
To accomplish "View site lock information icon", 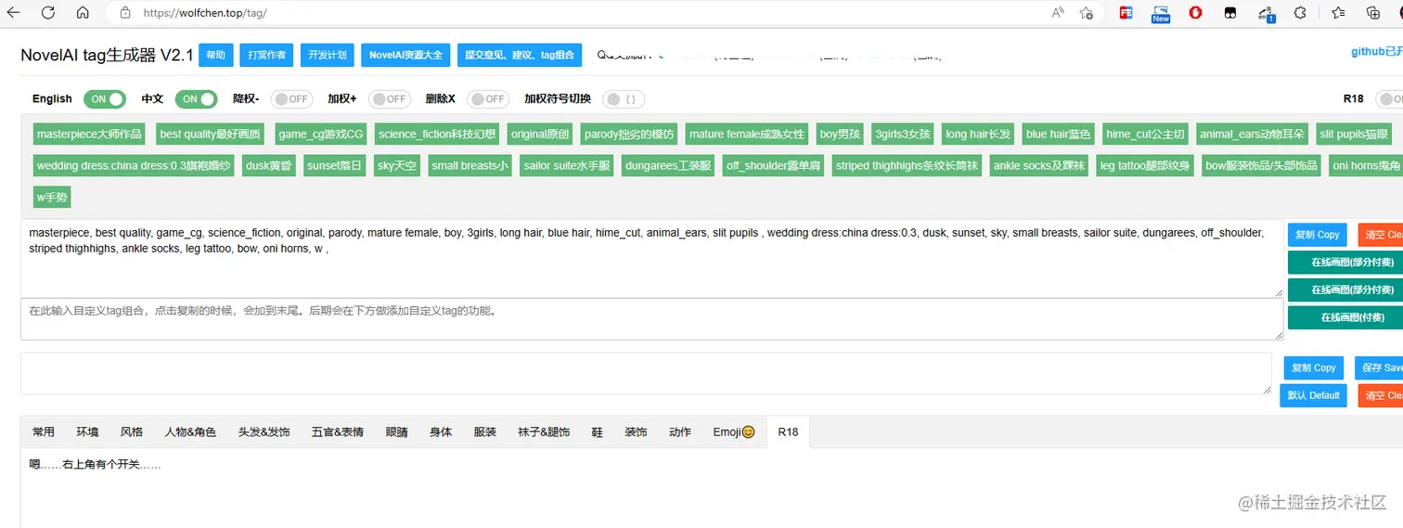I will [x=125, y=13].
